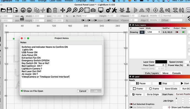Viewport: 190px width, 109px height.
Task: Paste from clipboard icon
Action: coord(49,10)
